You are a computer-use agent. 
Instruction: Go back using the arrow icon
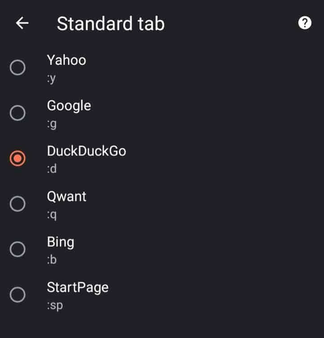pos(22,23)
